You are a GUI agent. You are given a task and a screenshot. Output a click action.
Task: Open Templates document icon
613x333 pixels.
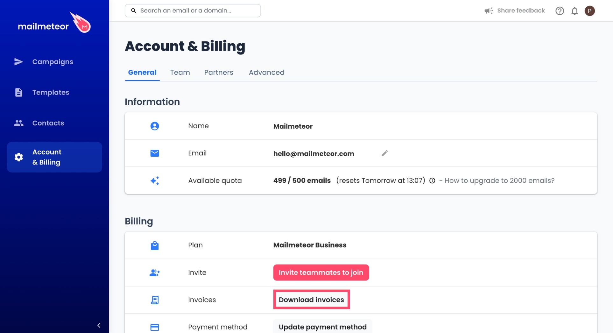pos(18,92)
